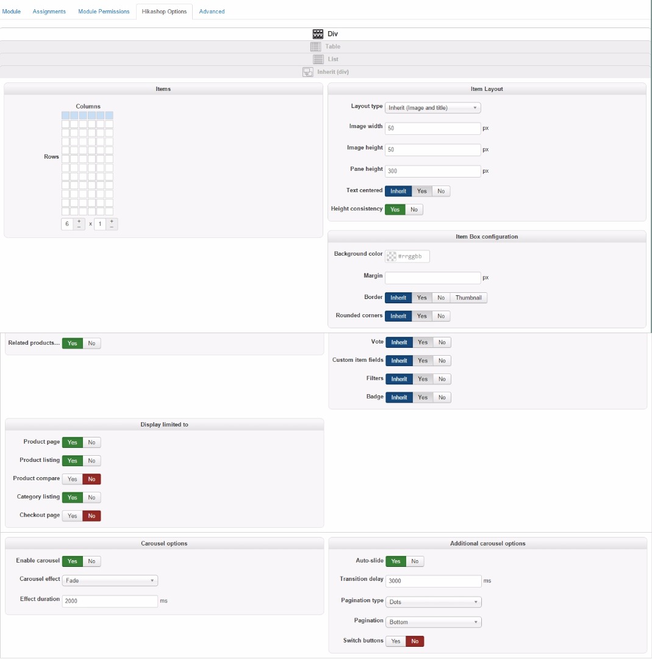Set Border to Inherit

tap(398, 298)
